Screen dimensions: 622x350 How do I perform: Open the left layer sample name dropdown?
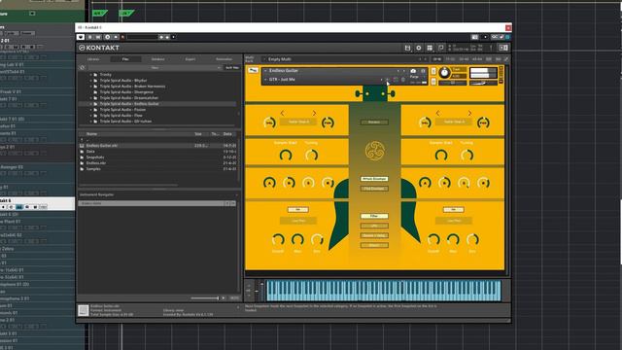point(298,122)
